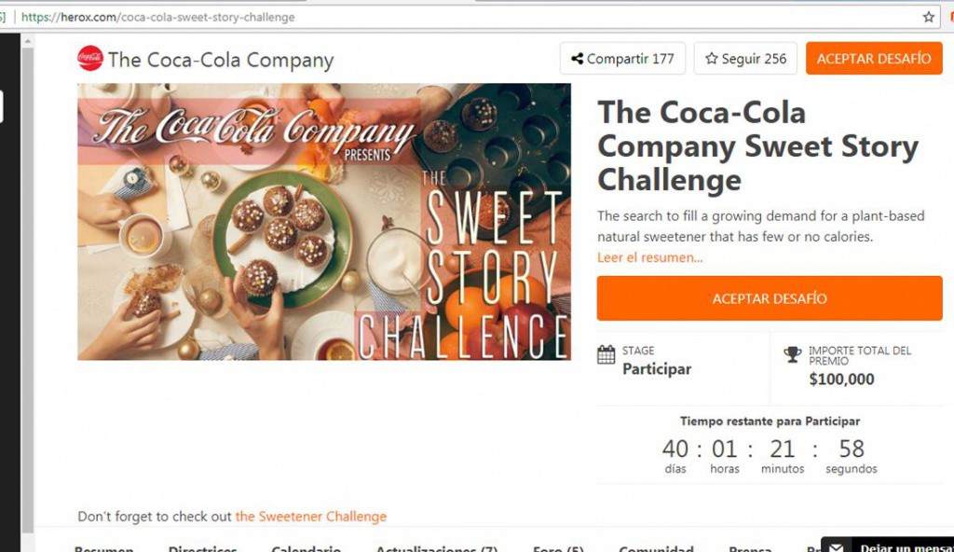Screen dimensions: 954x552
Task: Select the Directrices tab
Action: (202, 548)
